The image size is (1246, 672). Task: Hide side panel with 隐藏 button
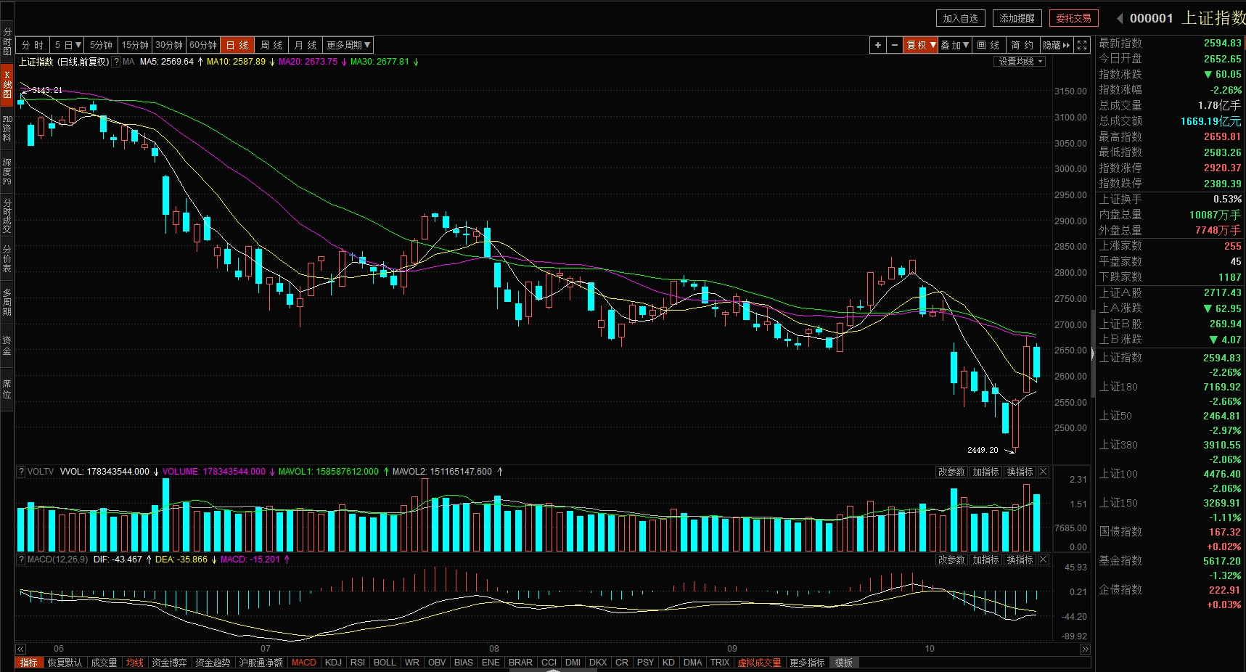[x=1057, y=45]
